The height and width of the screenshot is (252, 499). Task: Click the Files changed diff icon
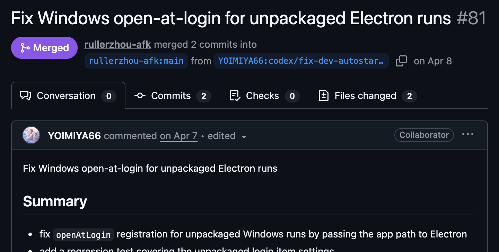click(323, 96)
